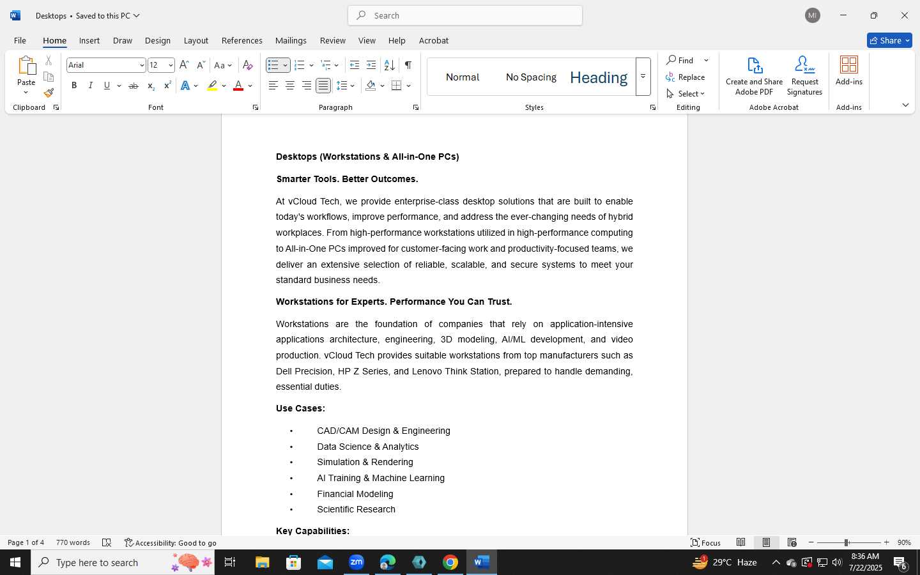Click the Cut scissors icon
The height and width of the screenshot is (575, 920).
tap(49, 61)
